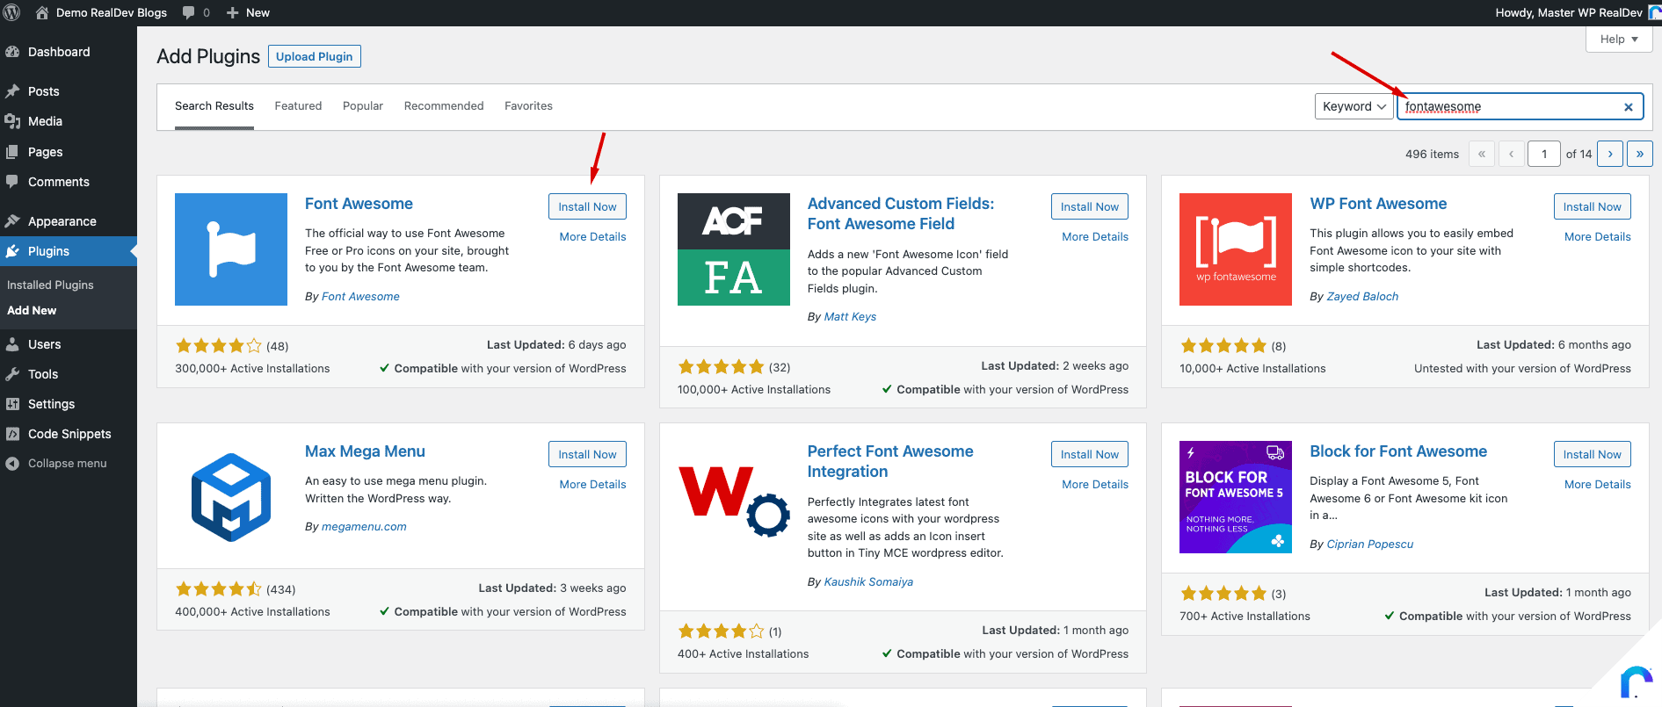The image size is (1662, 707).
Task: Click the Users icon in sidebar
Action: (x=12, y=344)
